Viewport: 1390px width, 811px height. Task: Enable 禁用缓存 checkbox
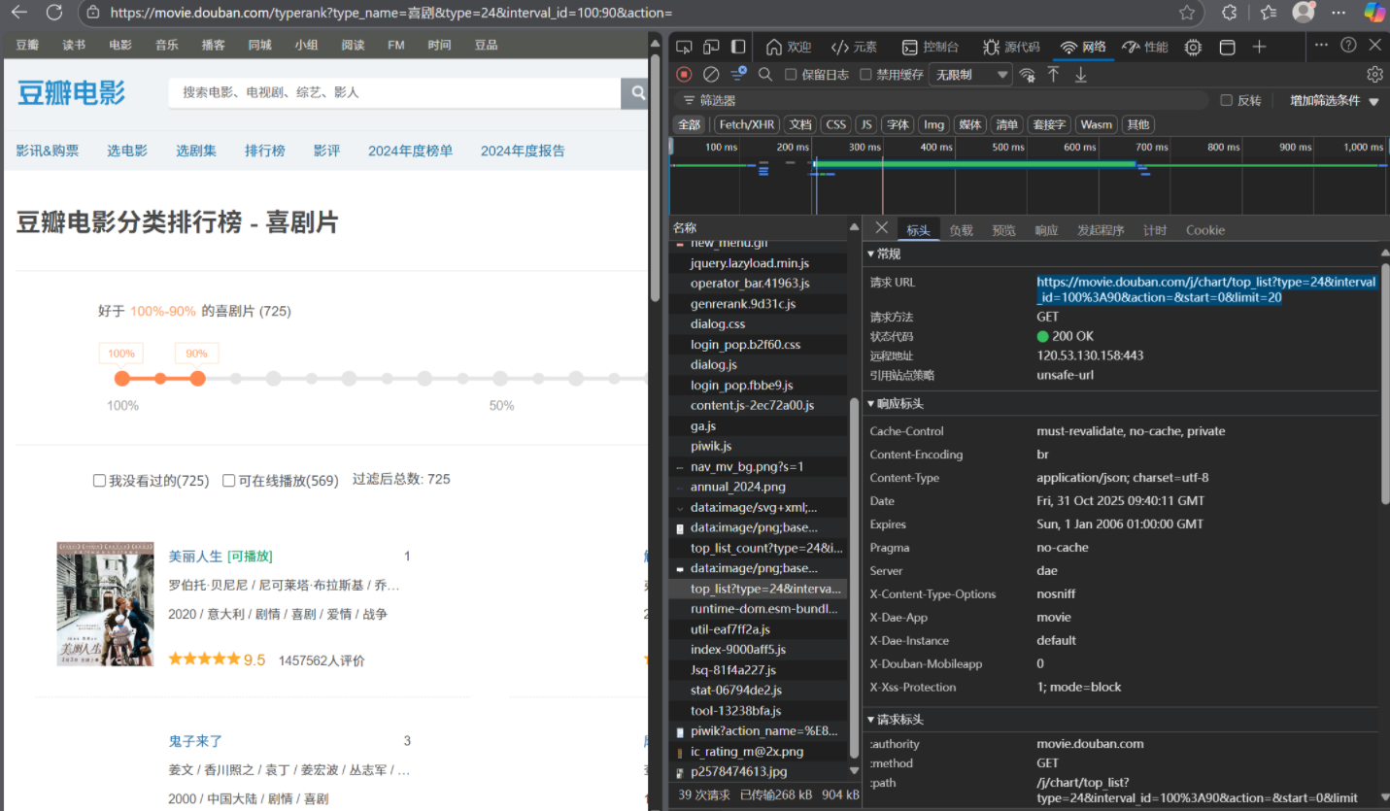[x=865, y=75]
